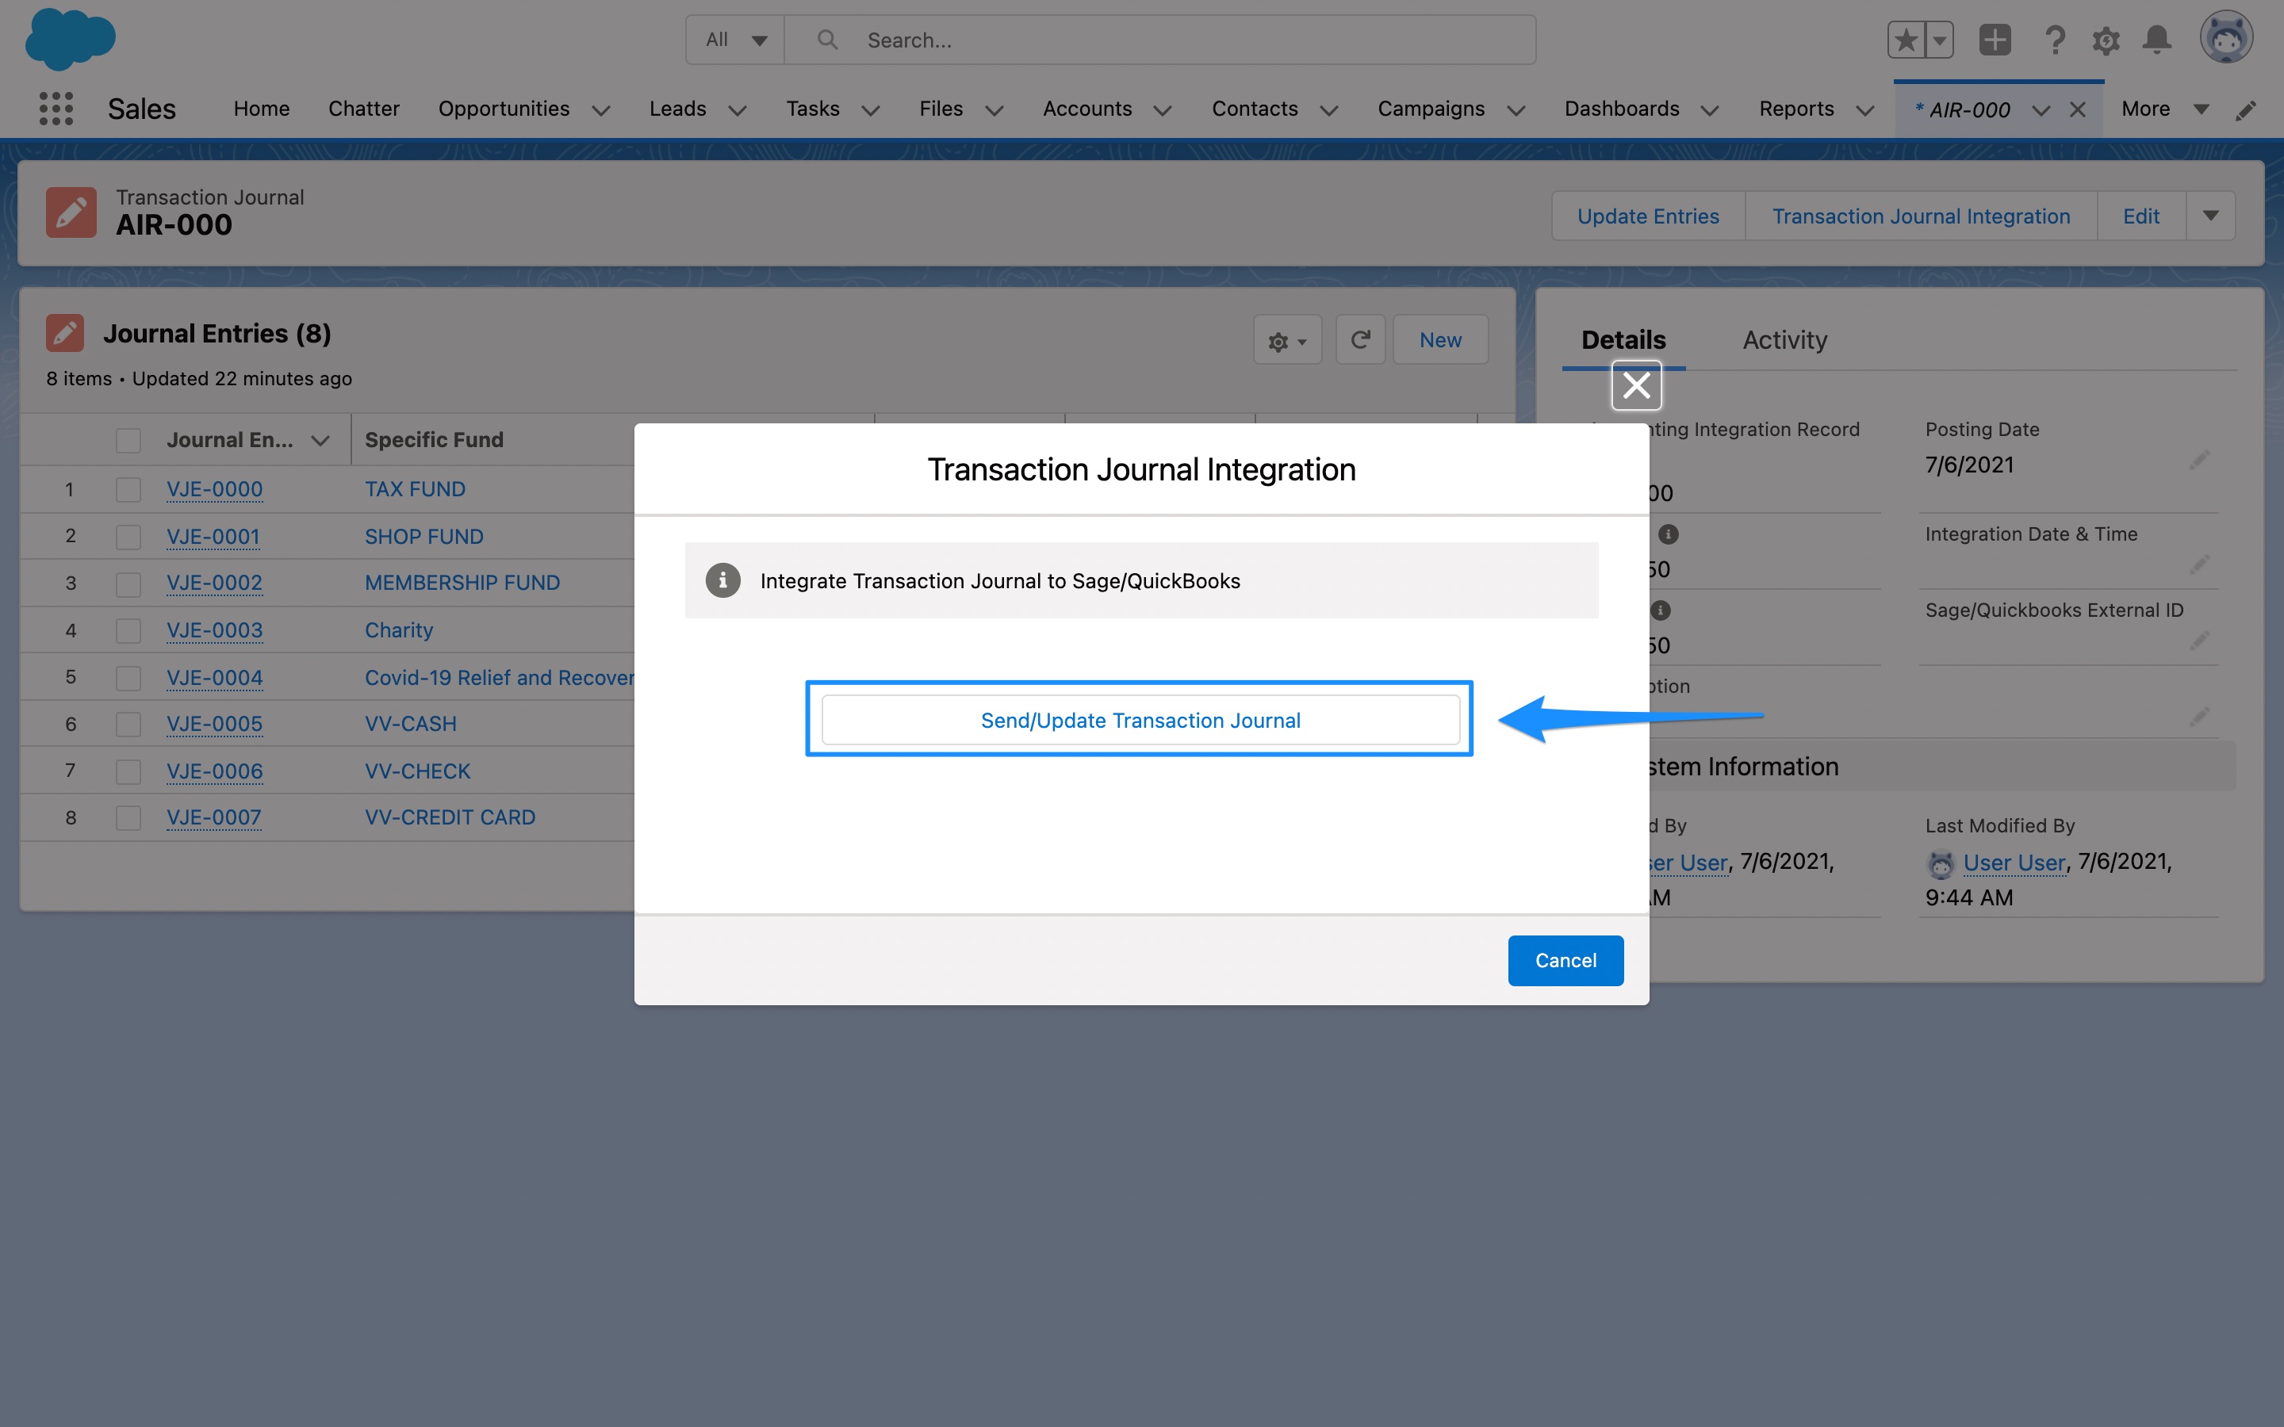Open the App Launcher waffle icon

point(56,109)
